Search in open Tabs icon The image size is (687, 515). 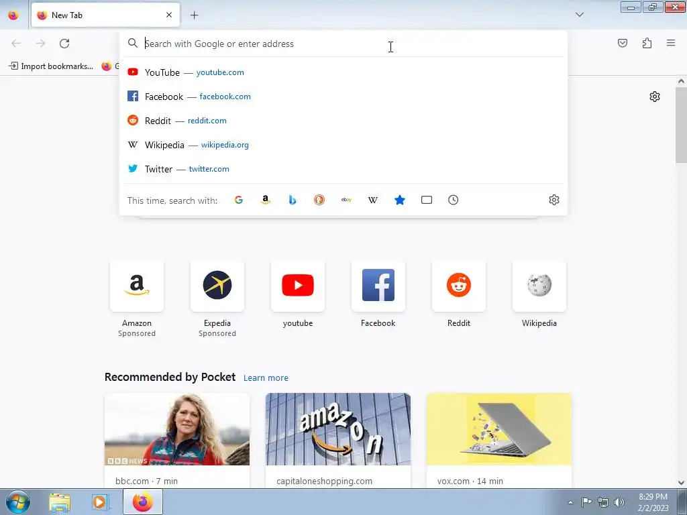[x=427, y=200]
